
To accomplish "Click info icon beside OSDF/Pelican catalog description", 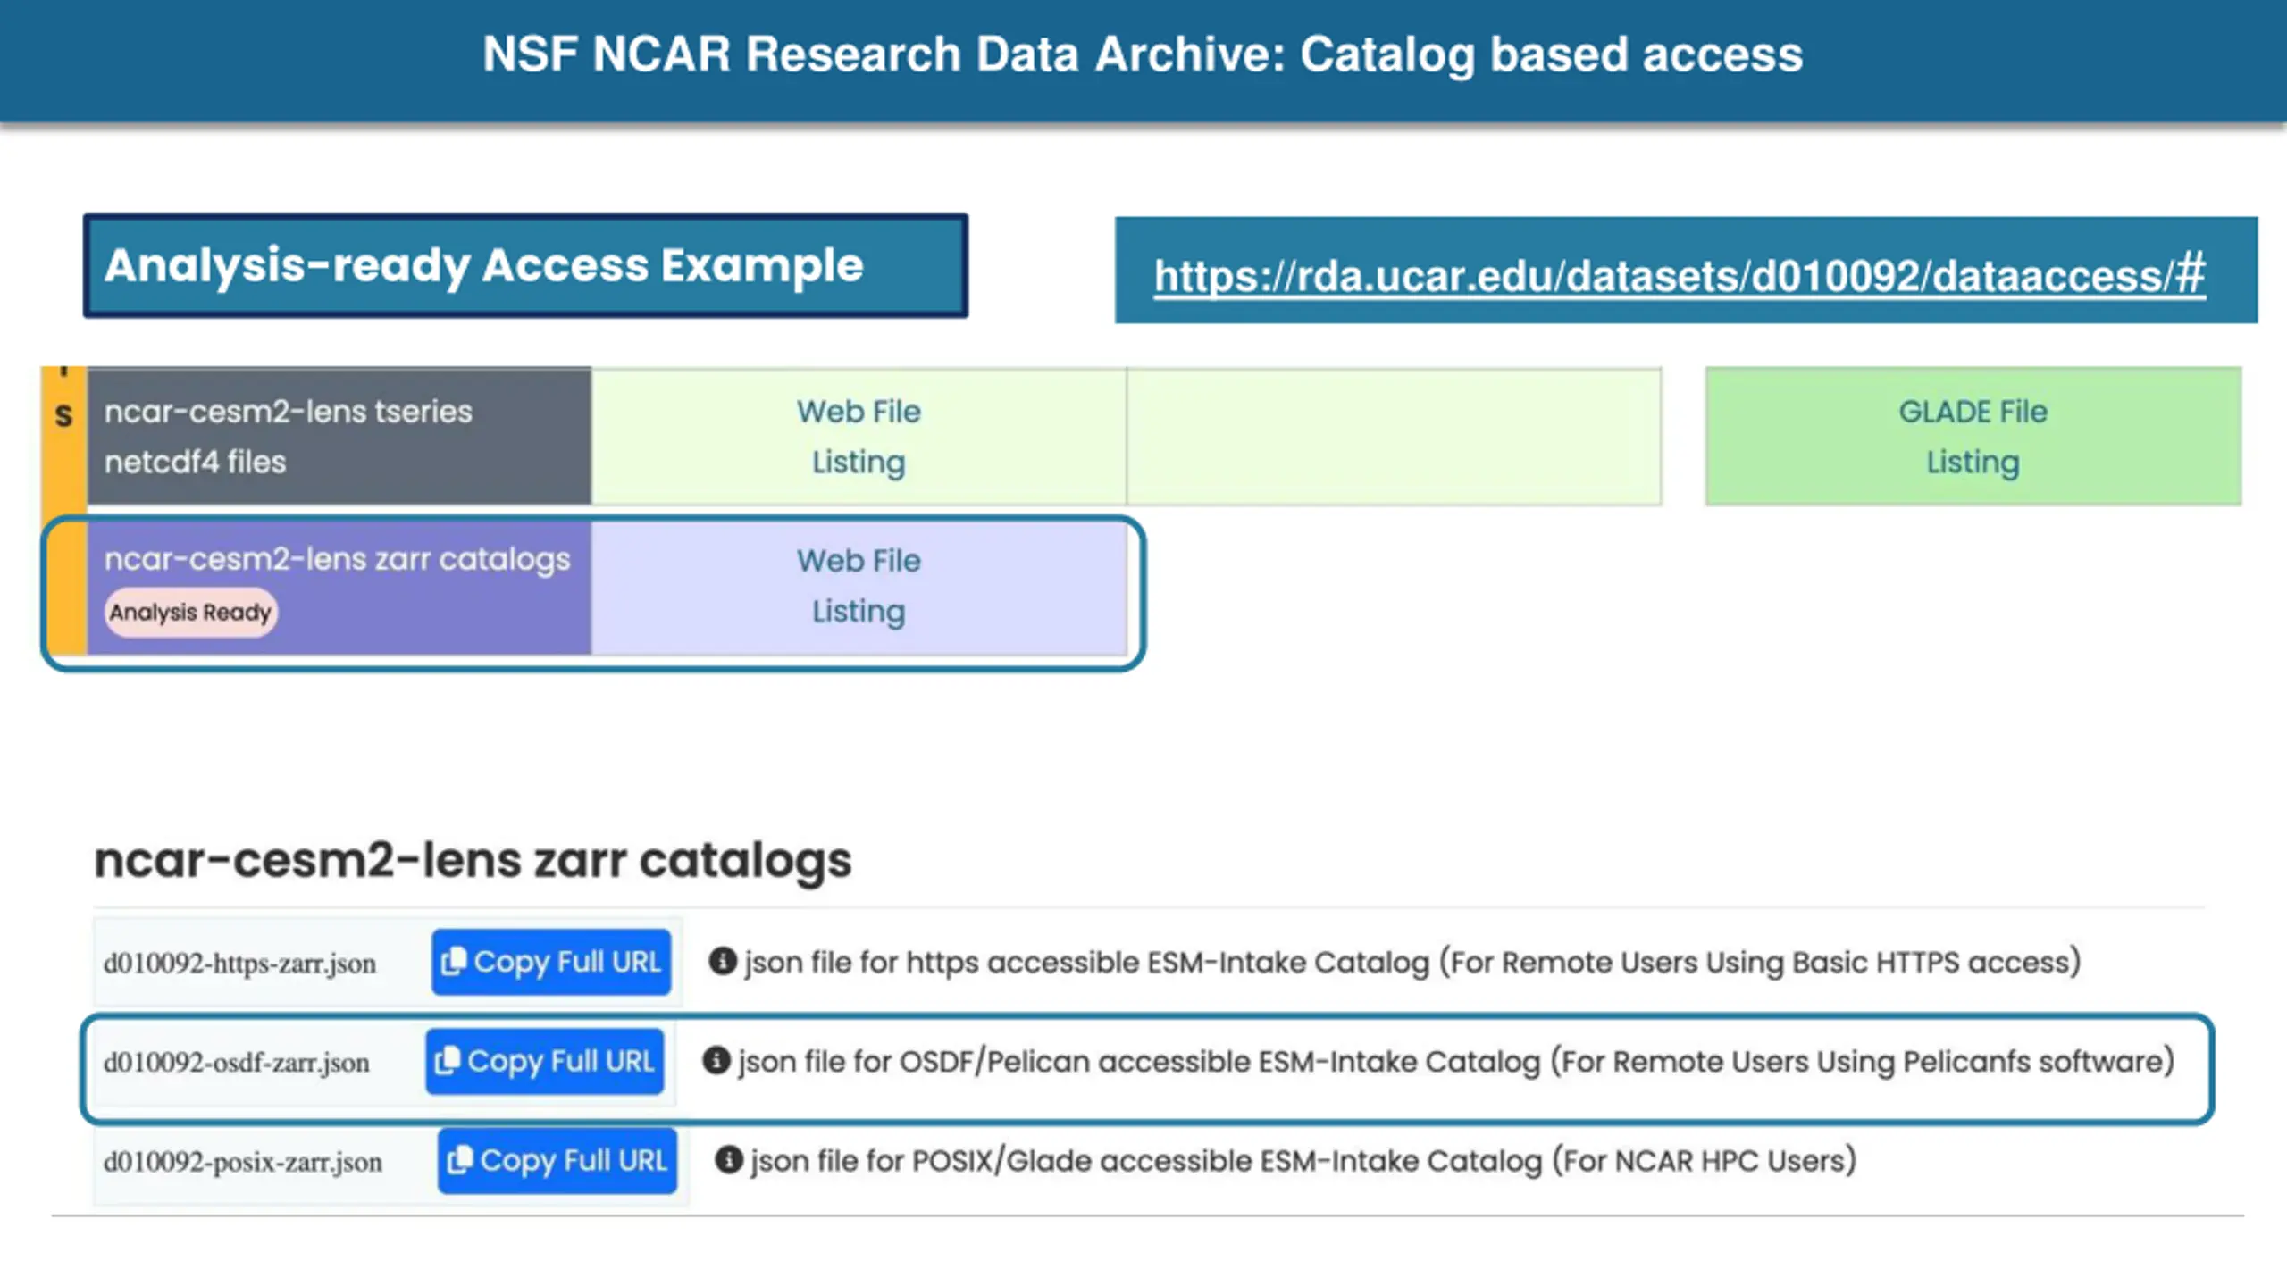I will pos(716,1060).
